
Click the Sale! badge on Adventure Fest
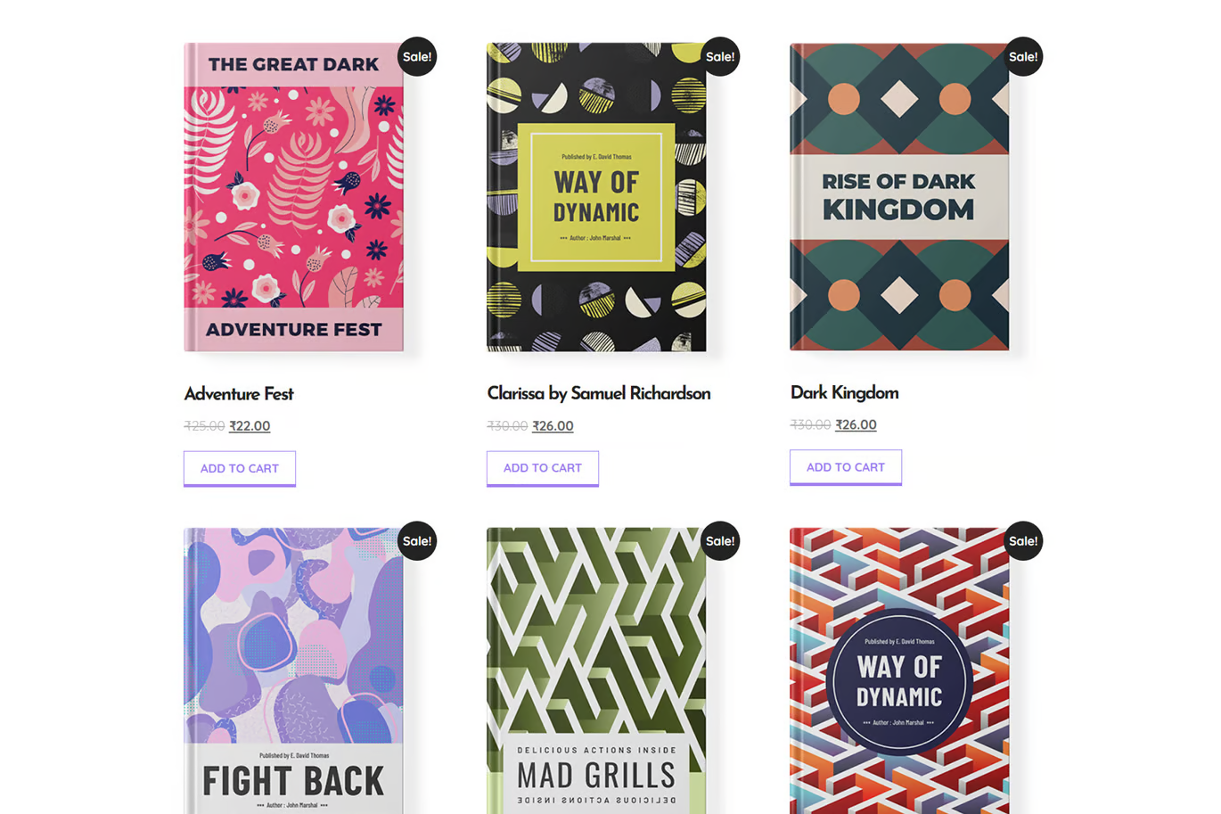coord(417,56)
